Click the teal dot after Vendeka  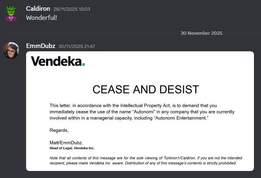pyautogui.click(x=84, y=64)
